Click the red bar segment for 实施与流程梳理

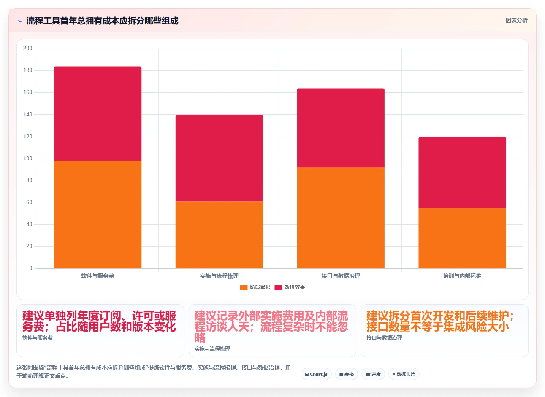pyautogui.click(x=219, y=158)
